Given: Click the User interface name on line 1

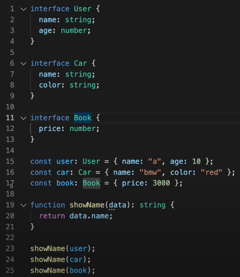Looking at the screenshot, I should [82, 9].
